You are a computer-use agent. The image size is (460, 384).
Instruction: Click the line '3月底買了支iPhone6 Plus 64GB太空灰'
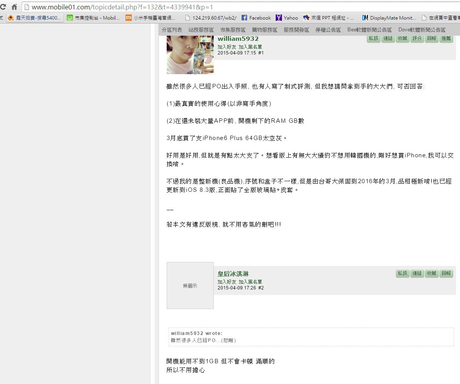coord(227,138)
